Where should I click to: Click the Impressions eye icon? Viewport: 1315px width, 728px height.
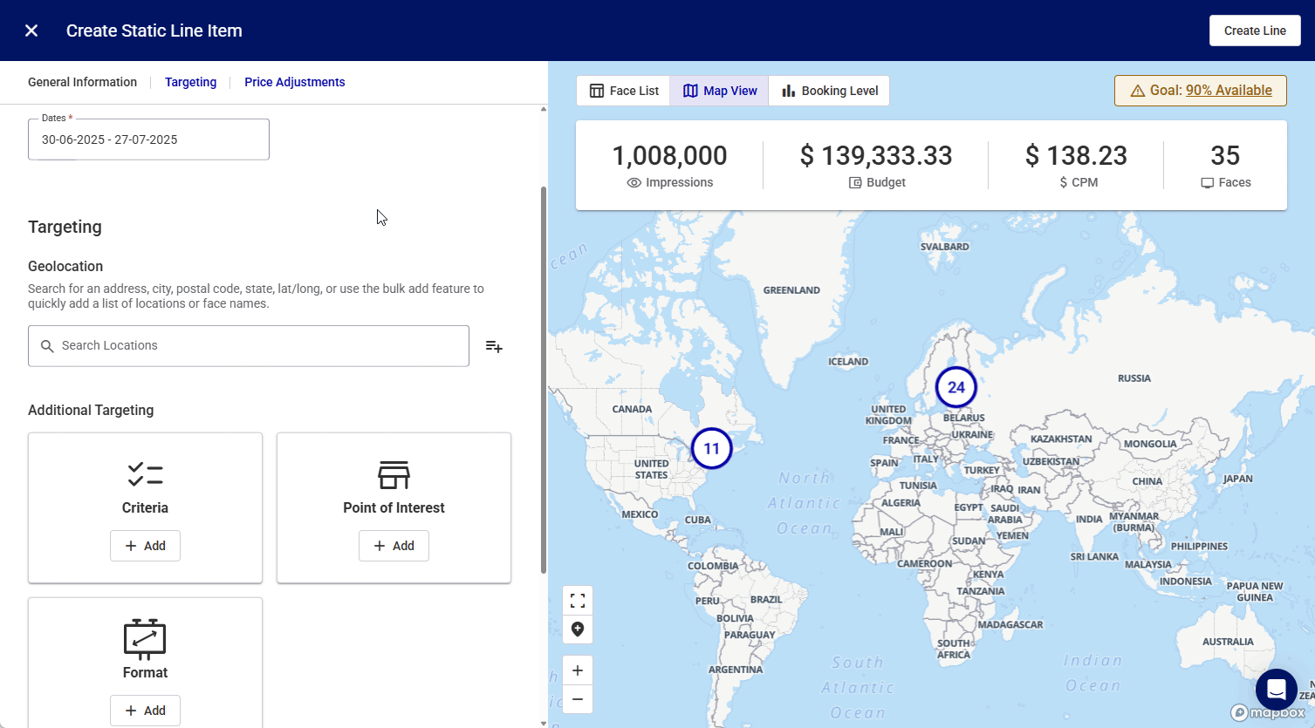click(x=634, y=183)
